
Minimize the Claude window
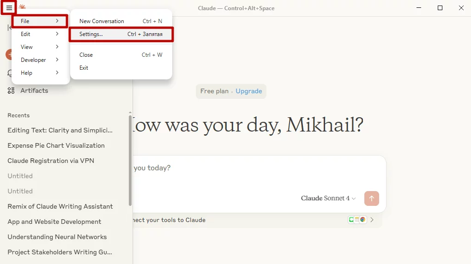tap(419, 8)
